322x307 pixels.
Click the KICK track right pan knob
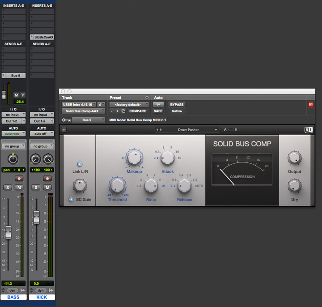click(x=48, y=159)
